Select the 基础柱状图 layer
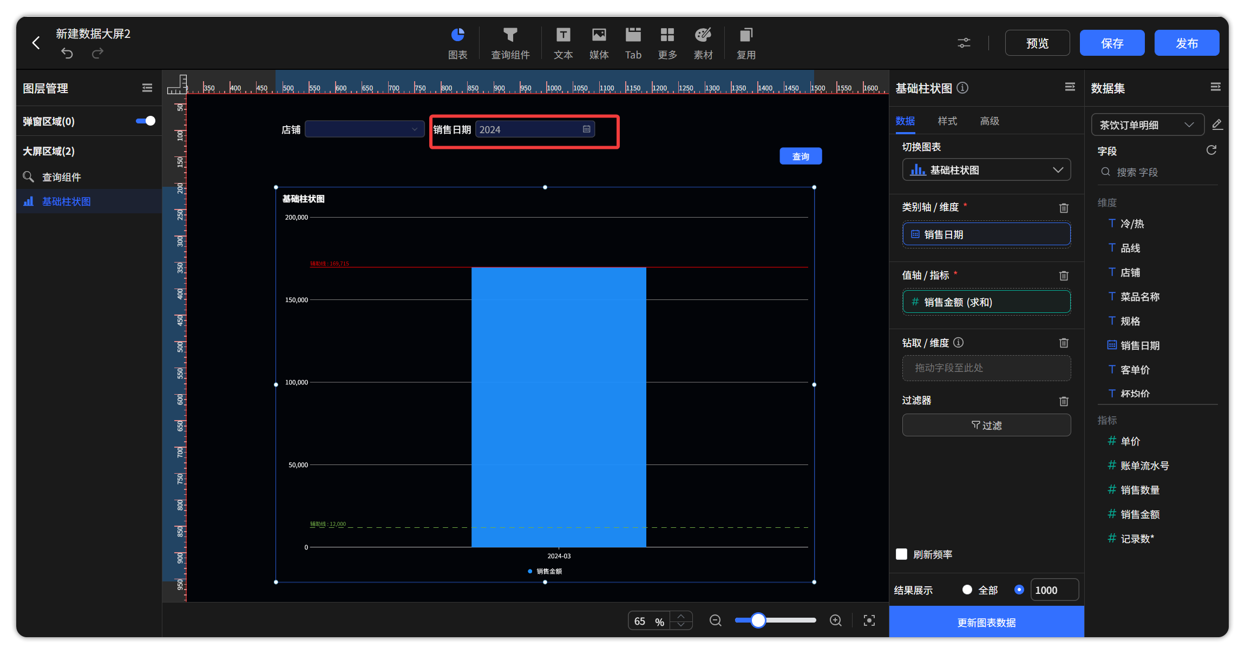Image resolution: width=1245 pixels, height=648 pixels. coord(89,201)
